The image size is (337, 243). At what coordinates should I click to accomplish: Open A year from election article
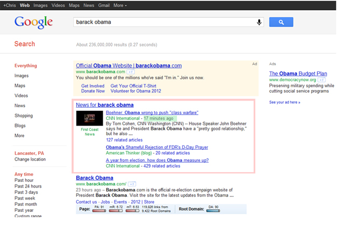click(x=157, y=161)
